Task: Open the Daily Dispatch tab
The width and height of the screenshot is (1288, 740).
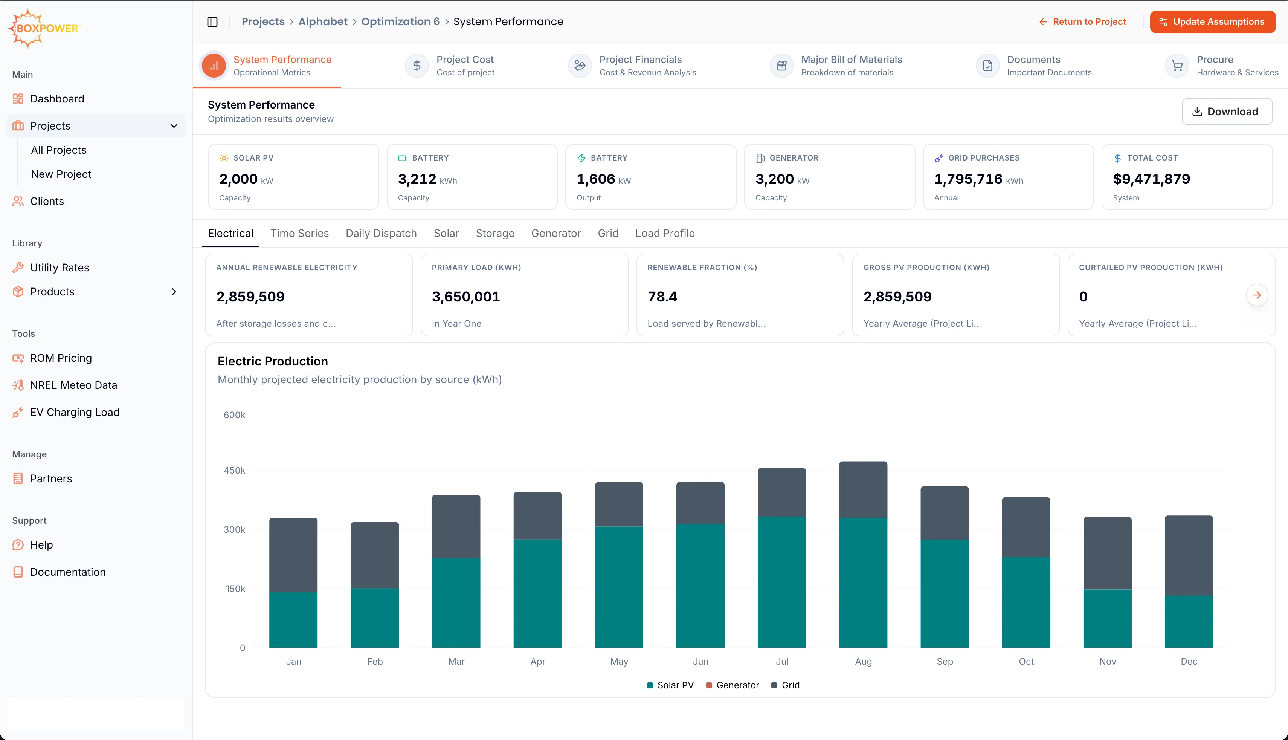Action: (382, 233)
